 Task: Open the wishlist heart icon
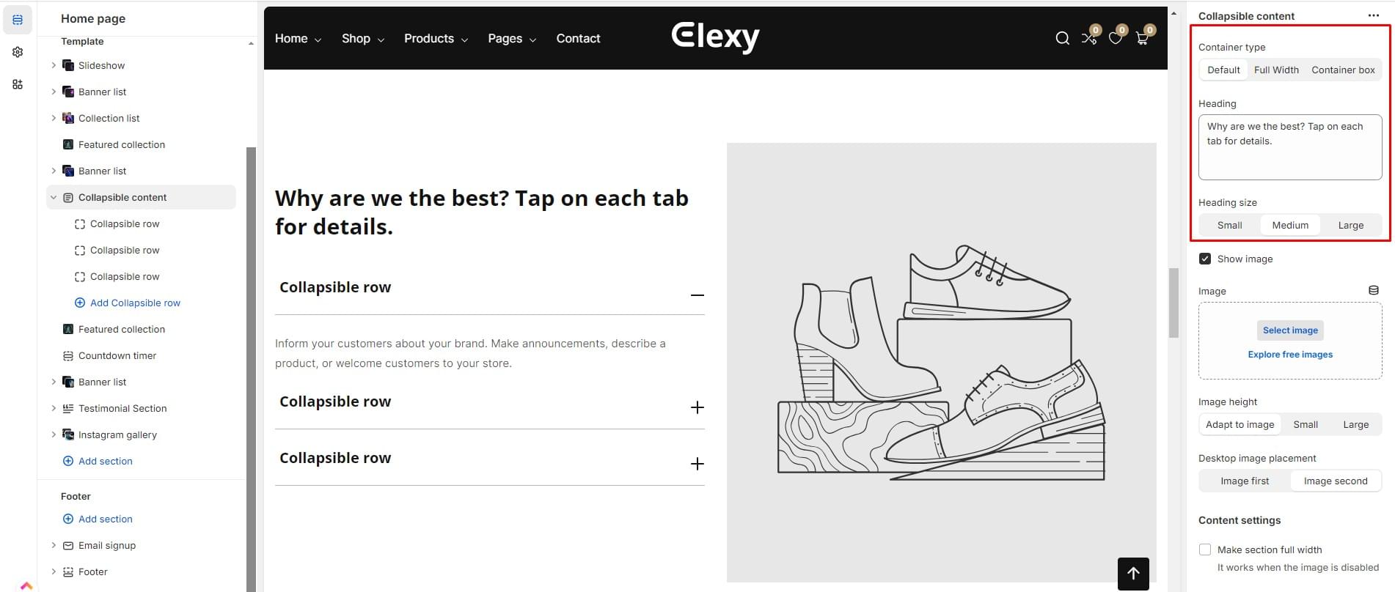(x=1115, y=38)
